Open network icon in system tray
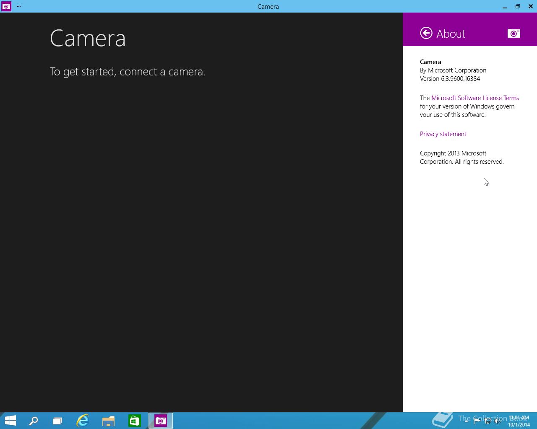Viewport: 537px width, 429px height. point(487,421)
